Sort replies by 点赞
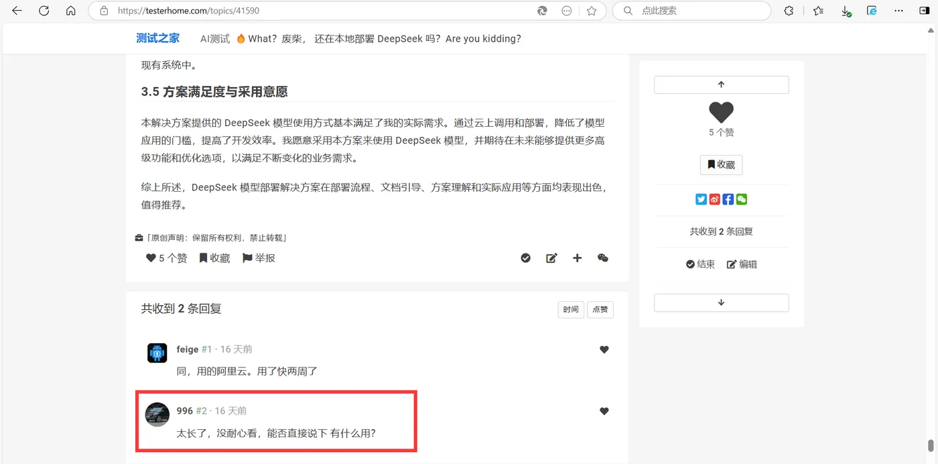 [600, 310]
